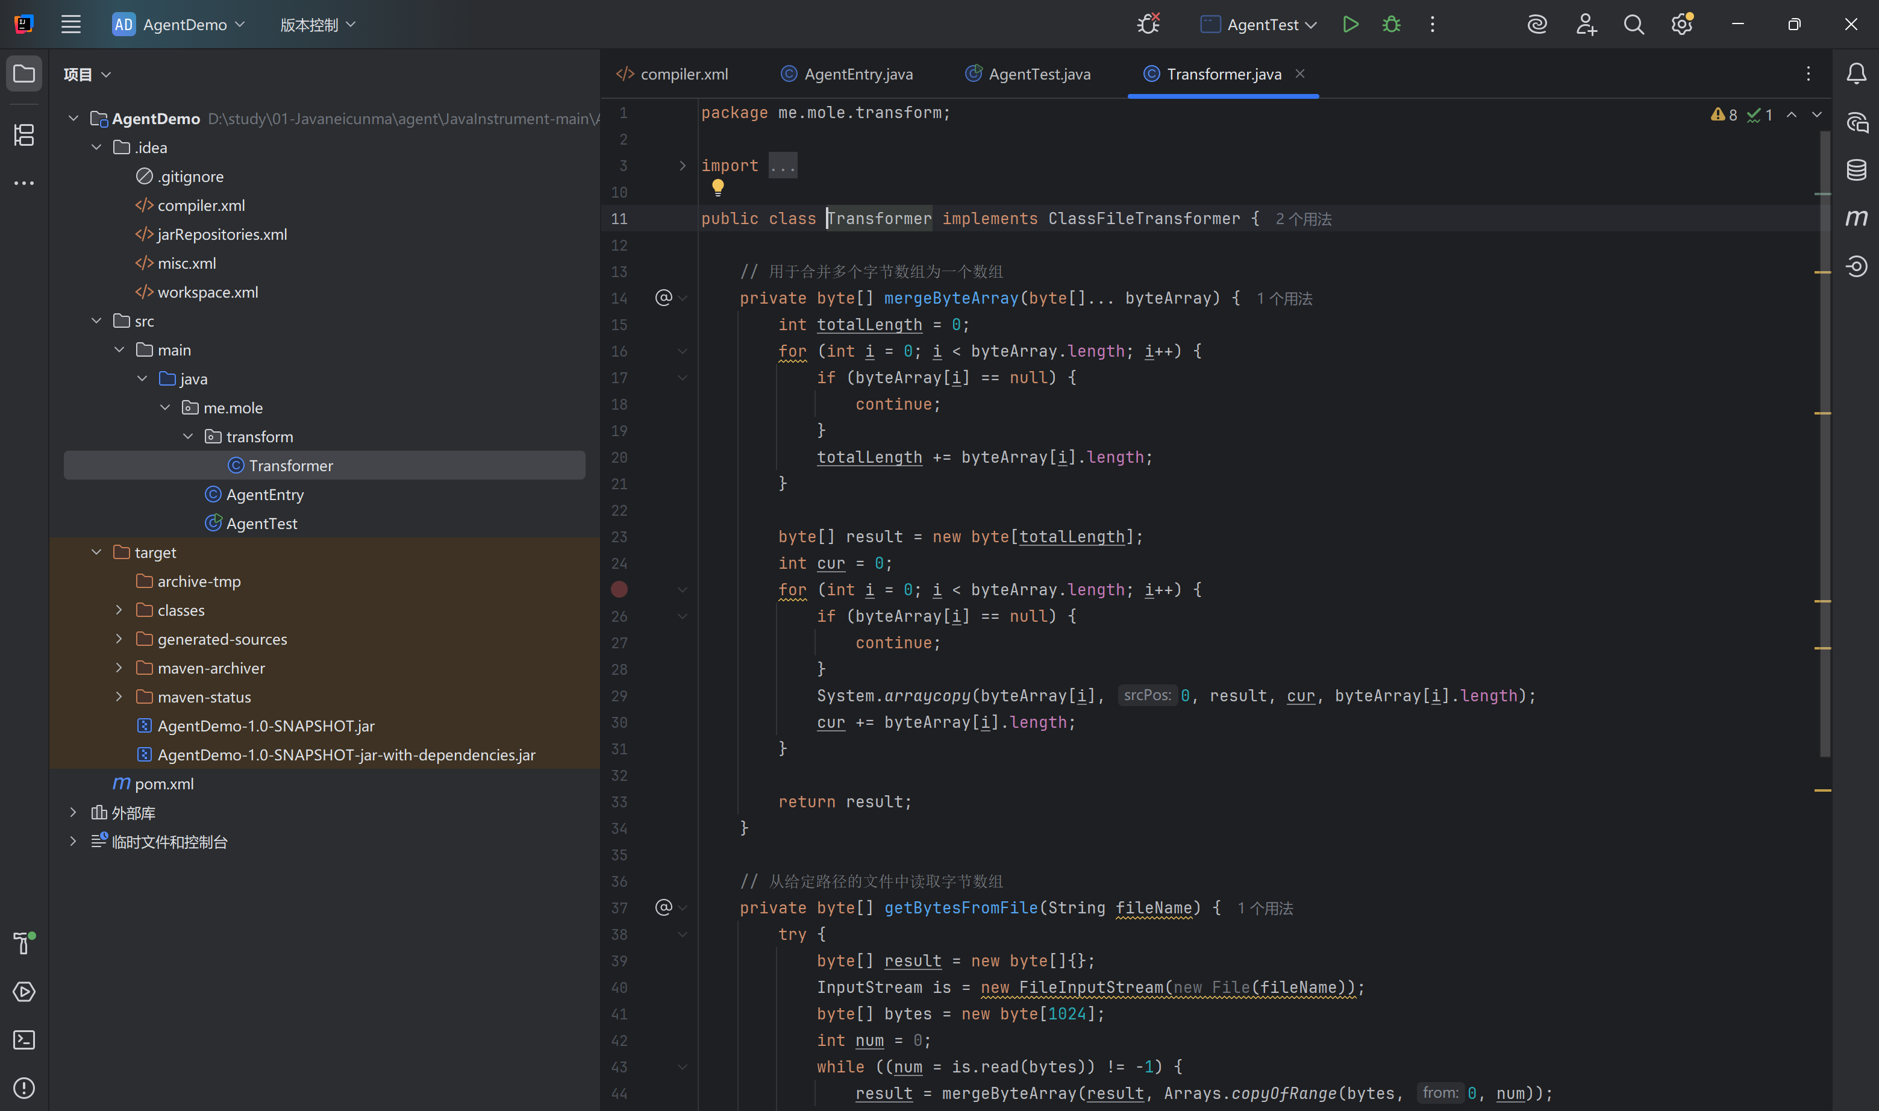The height and width of the screenshot is (1111, 1879).
Task: Open the Structure tool window
Action: tap(24, 135)
